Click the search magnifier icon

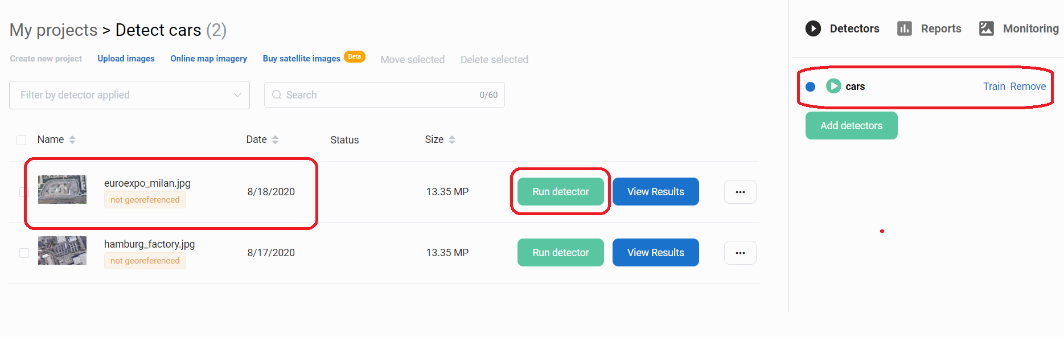tap(277, 95)
